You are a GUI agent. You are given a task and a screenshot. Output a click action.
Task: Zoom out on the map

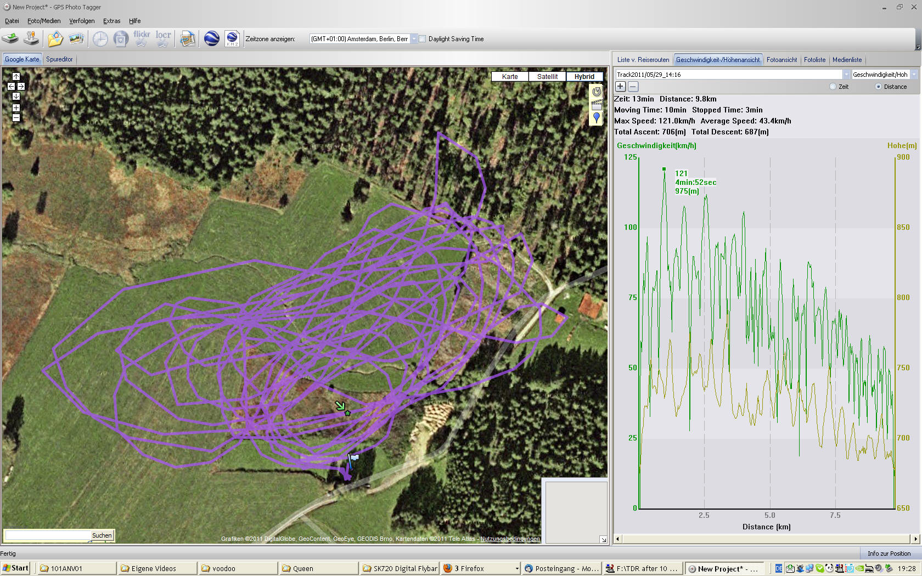tap(16, 117)
